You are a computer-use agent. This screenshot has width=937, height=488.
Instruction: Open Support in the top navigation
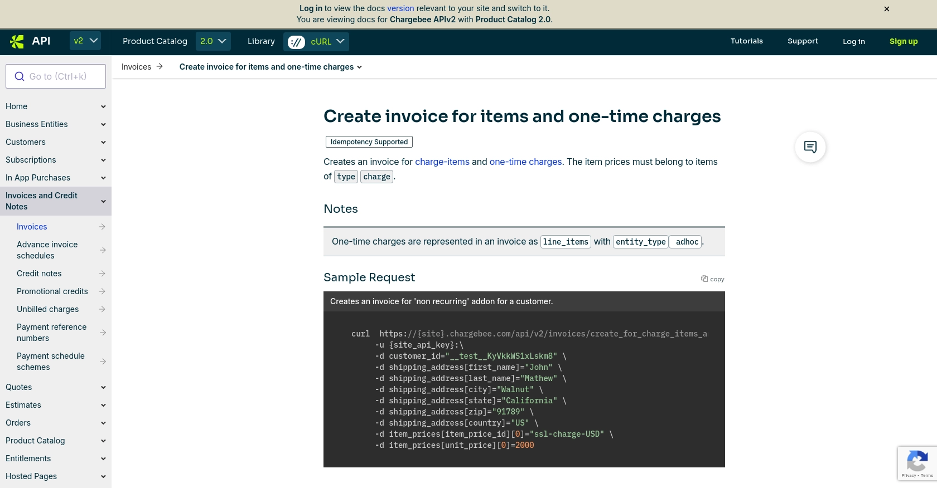coord(803,41)
